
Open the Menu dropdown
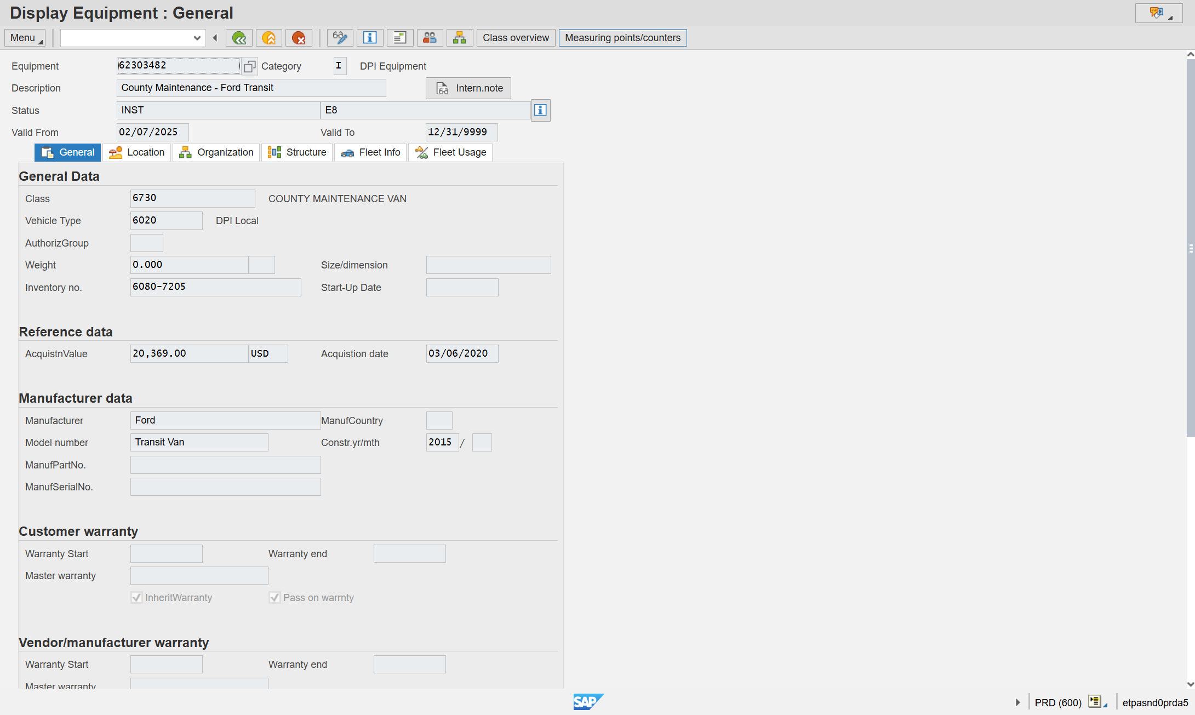coord(25,38)
